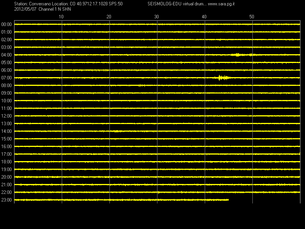This screenshot has height=229, width=305.
Task: Click the 12:00 hour label
Action: point(6,116)
